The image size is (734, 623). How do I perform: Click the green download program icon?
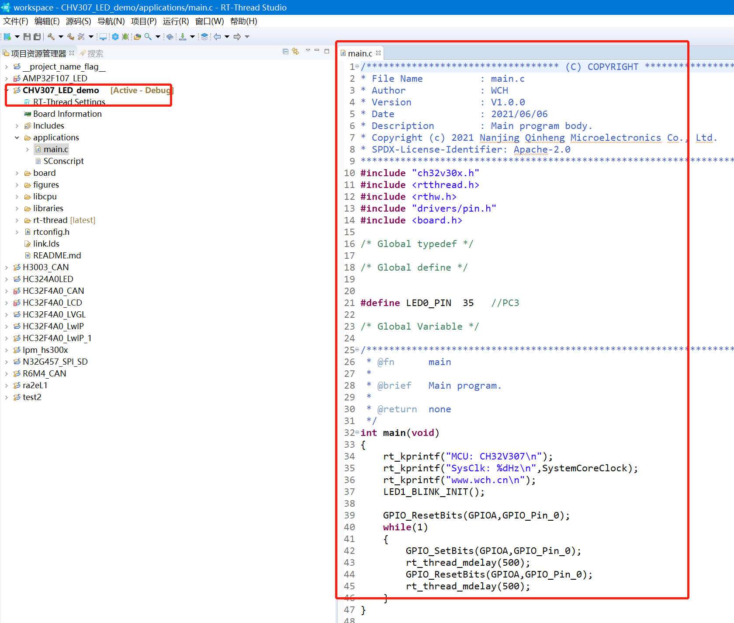point(183,37)
